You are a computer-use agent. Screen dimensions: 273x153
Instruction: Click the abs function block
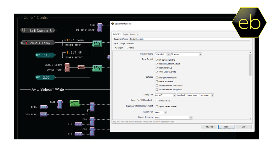pos(81,67)
